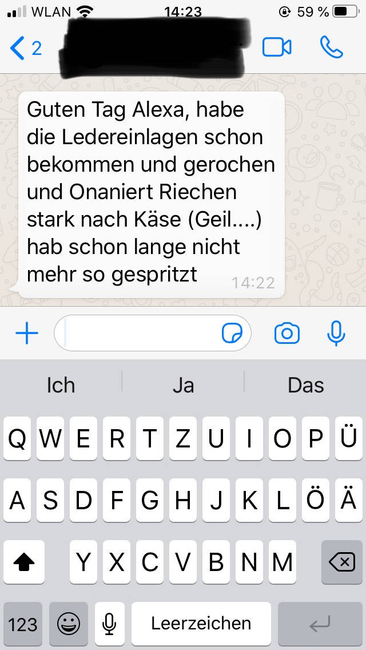Start keyboard dictation microphone
The width and height of the screenshot is (366, 650).
(109, 624)
